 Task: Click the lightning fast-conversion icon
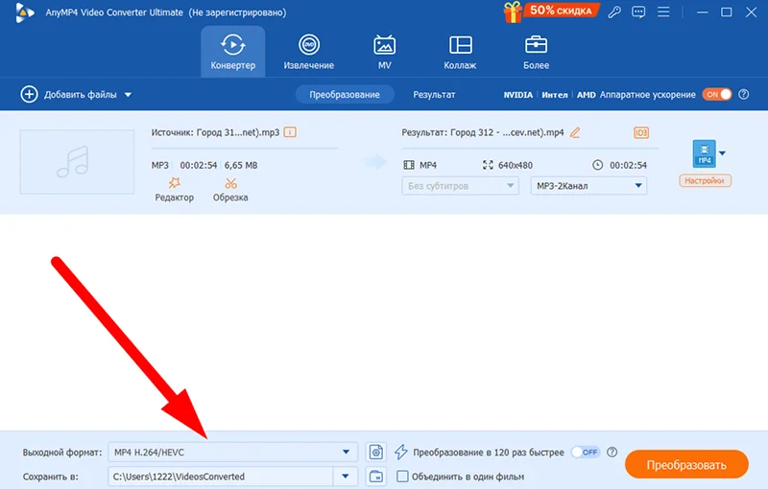(x=400, y=452)
